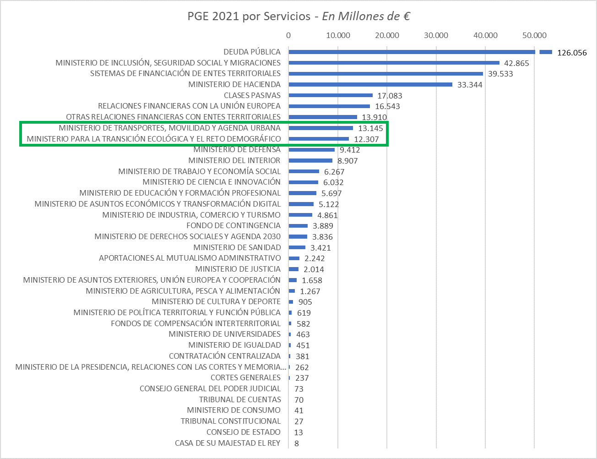The image size is (597, 459).
Task: Select the MINISTERIO DE DEFENSA bar
Action: click(x=311, y=150)
